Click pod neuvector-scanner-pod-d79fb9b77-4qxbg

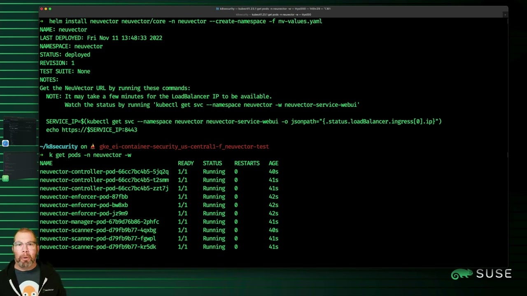point(98,230)
